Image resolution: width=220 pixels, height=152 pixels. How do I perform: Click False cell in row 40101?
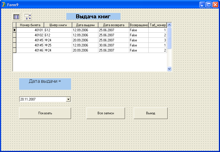[x=139, y=30]
